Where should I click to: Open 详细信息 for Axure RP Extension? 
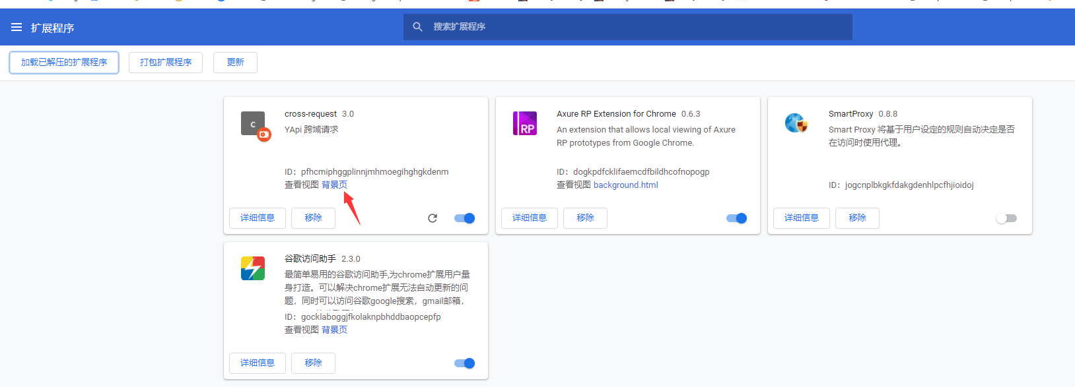point(530,218)
